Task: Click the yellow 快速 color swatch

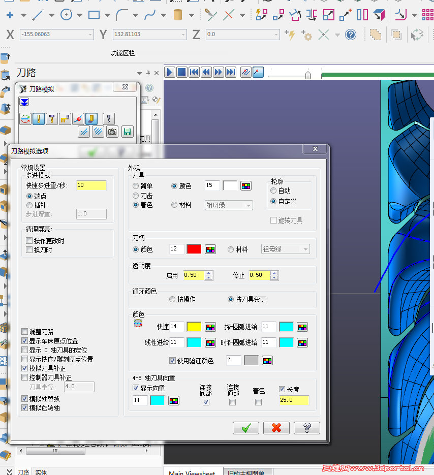Action: (194, 327)
